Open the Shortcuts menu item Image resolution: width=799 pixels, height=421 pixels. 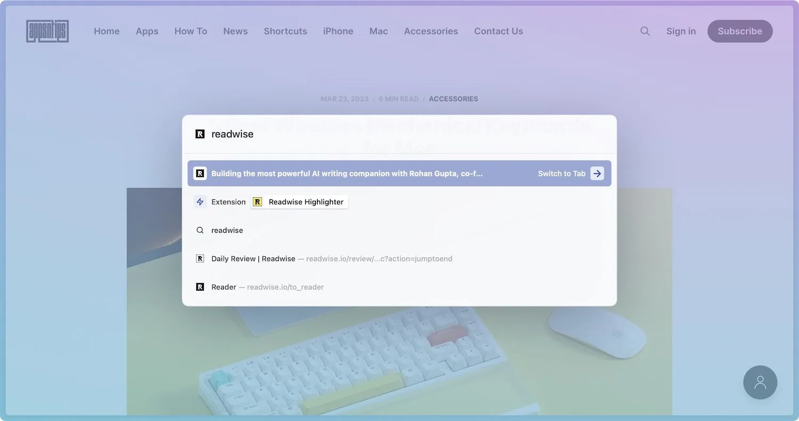(286, 31)
